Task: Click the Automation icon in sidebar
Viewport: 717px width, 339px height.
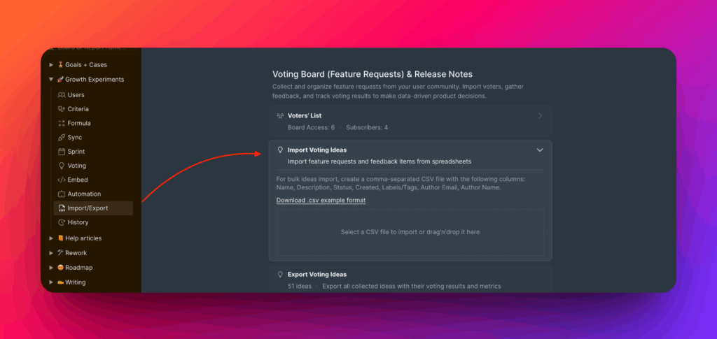Action: click(x=62, y=194)
